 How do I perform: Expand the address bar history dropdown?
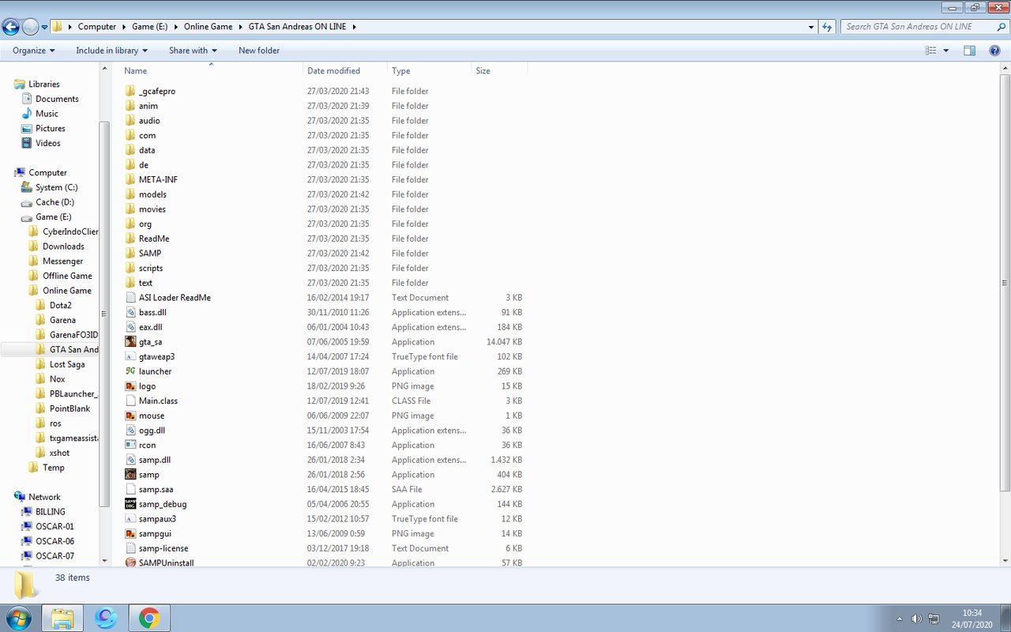tap(812, 27)
